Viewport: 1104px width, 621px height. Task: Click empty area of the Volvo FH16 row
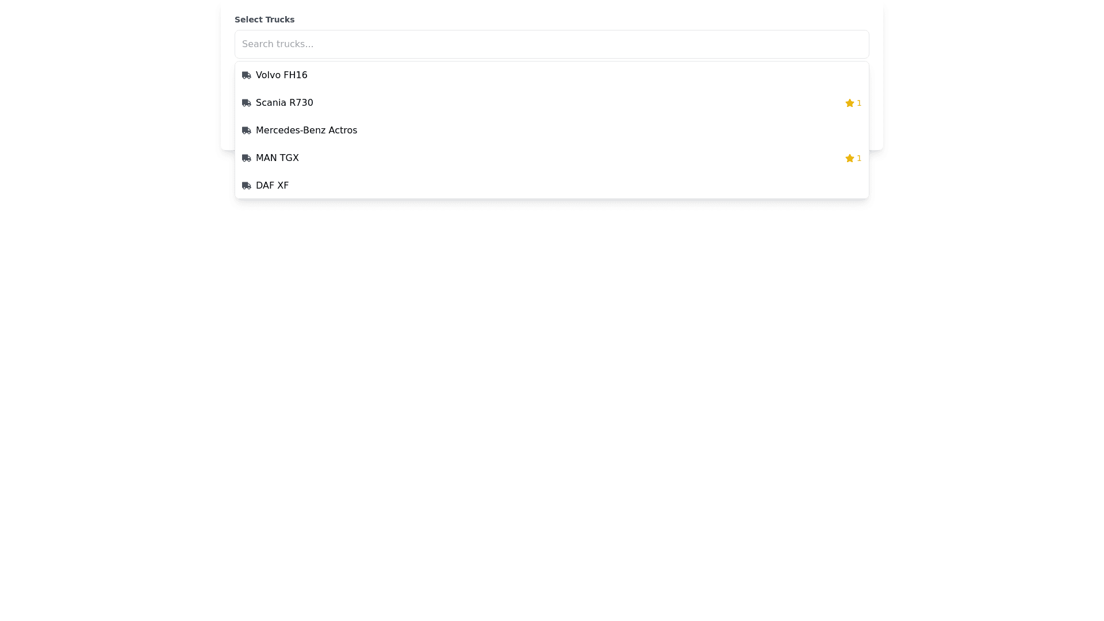pyautogui.click(x=575, y=75)
